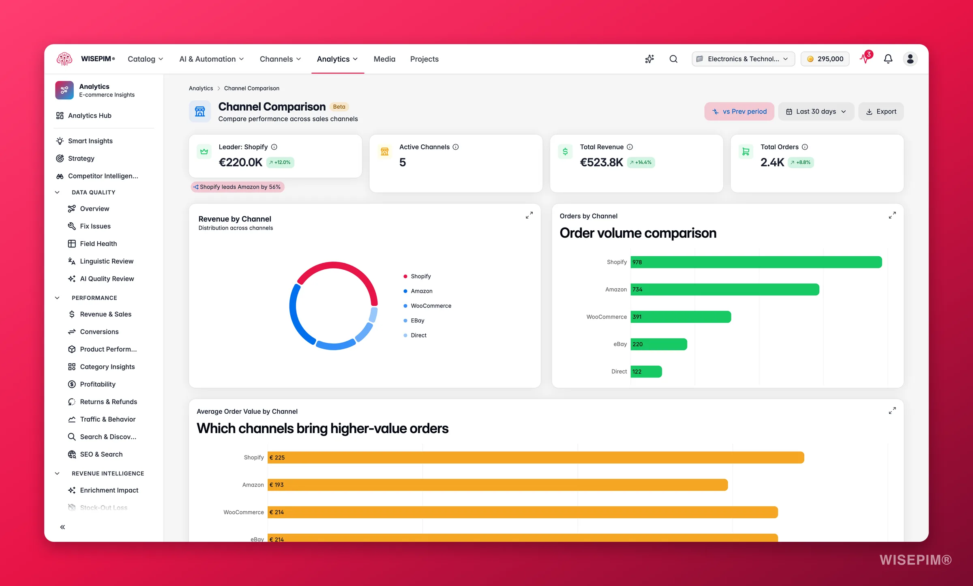Click the Shopify 978 orders green bar
The height and width of the screenshot is (586, 973).
756,262
